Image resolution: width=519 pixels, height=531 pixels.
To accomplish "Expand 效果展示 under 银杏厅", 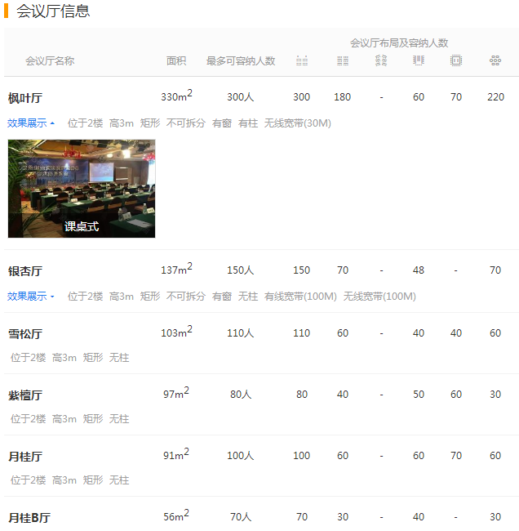I will [31, 297].
